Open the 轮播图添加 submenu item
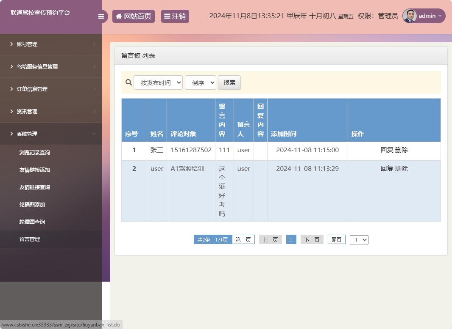The image size is (452, 329). coord(29,204)
